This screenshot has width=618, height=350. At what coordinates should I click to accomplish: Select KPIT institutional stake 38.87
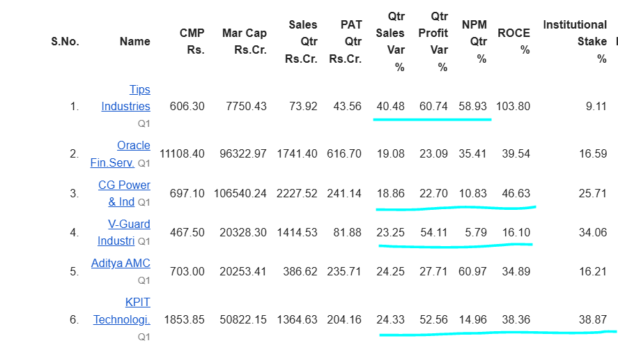pos(592,319)
